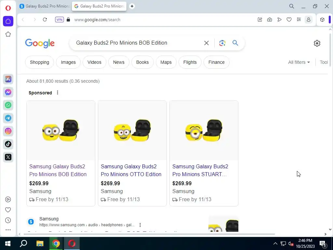Switch to Chrome in the taskbar
Screen dimensions: 333x250
56,243
